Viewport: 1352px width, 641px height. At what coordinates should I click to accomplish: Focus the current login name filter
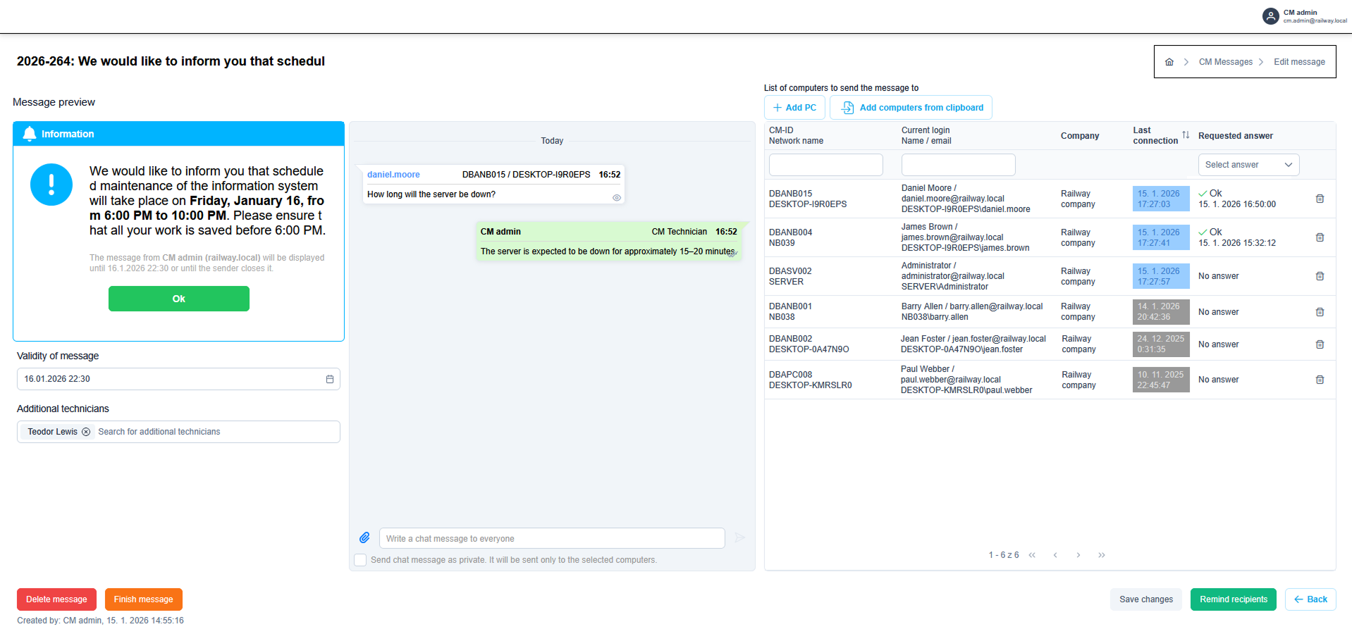[958, 165]
